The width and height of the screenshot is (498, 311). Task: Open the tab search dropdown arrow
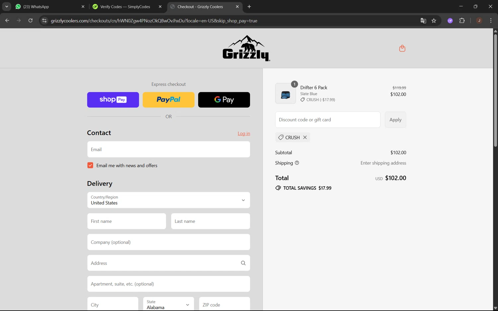7,7
